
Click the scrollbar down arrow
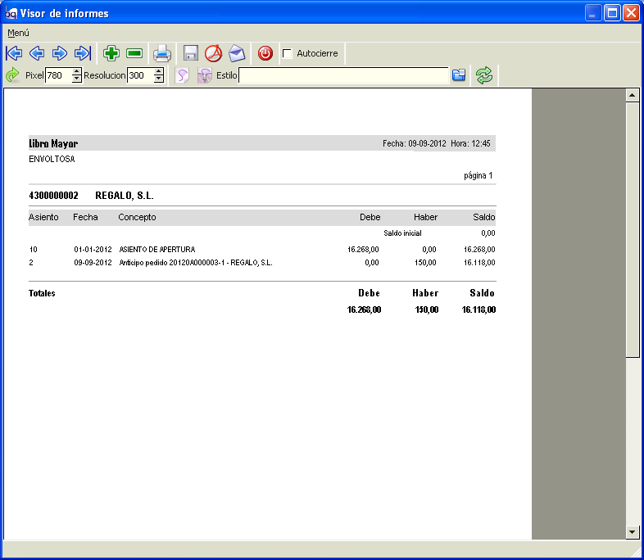tap(632, 532)
